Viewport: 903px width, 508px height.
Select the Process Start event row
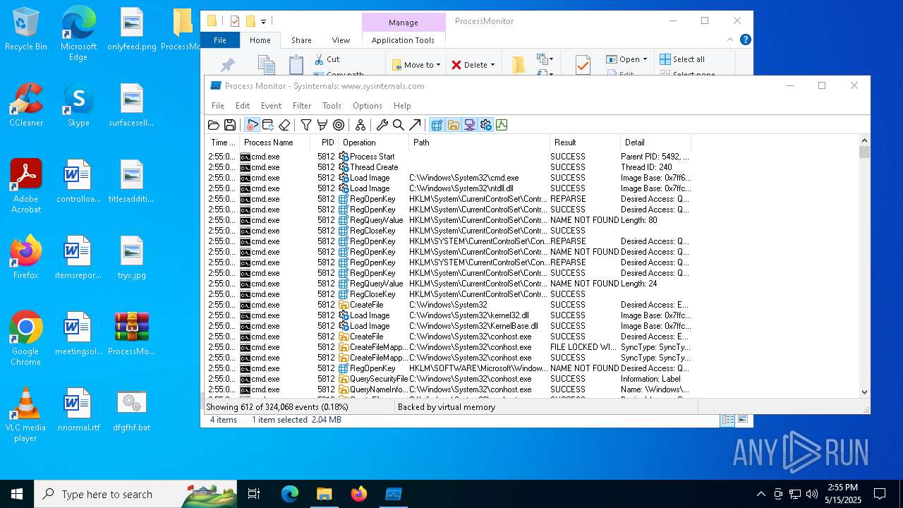(x=448, y=157)
